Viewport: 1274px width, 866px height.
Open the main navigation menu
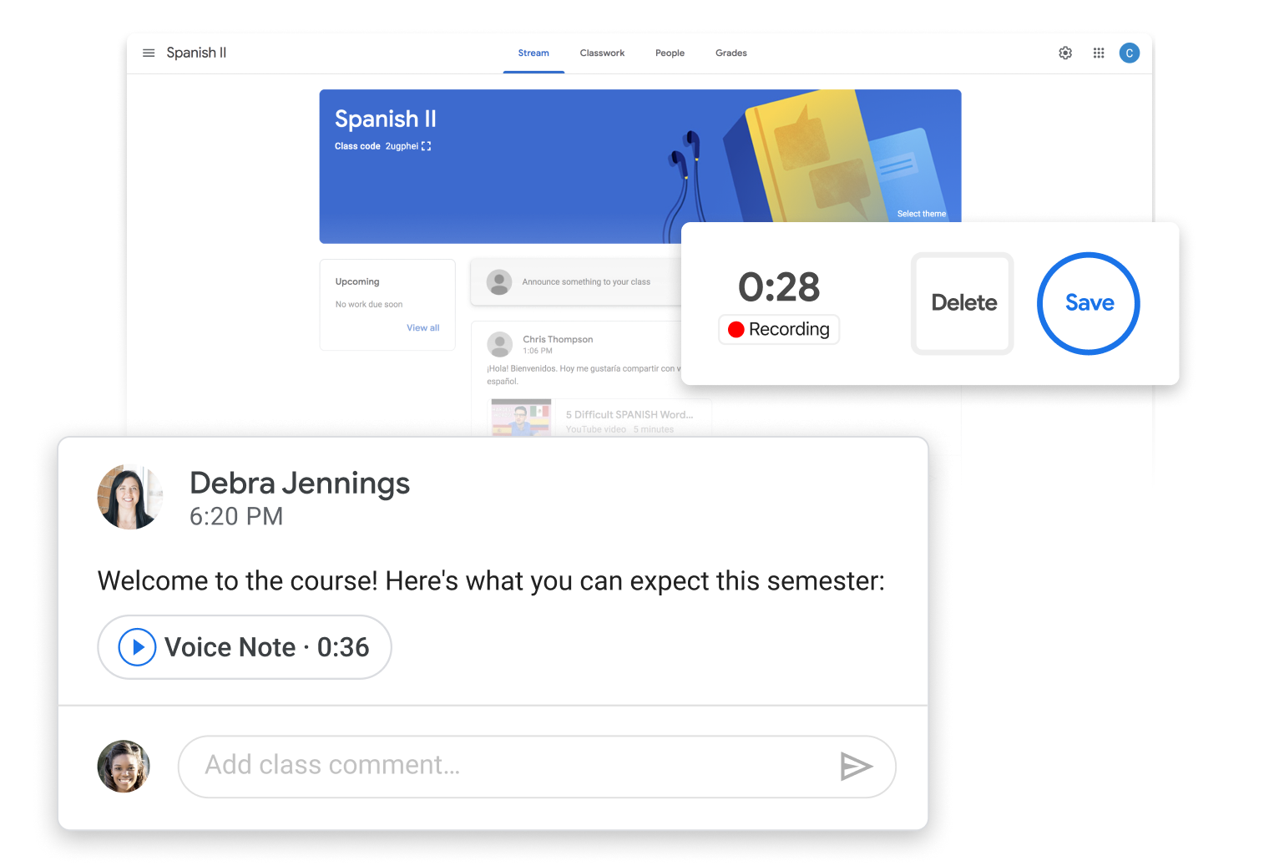click(x=149, y=53)
